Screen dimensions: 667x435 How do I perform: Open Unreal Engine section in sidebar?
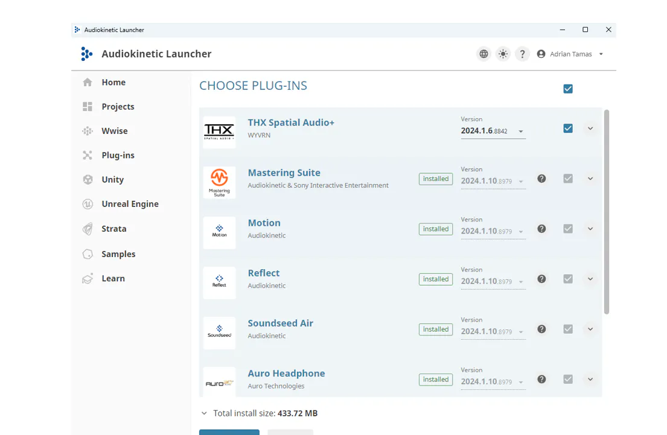130,204
